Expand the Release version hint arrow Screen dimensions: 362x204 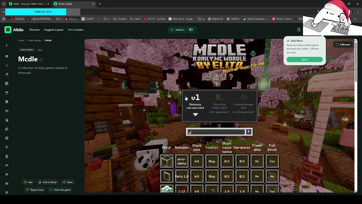195,114
